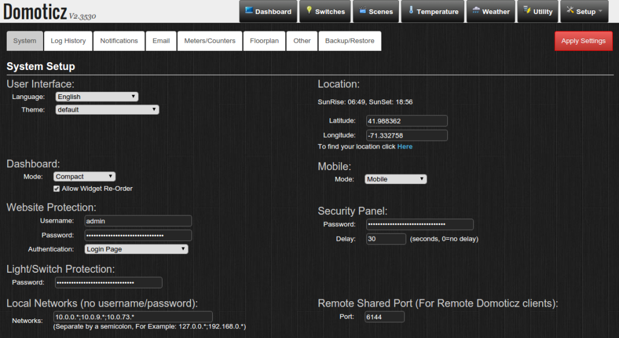The height and width of the screenshot is (338, 619).
Task: Switch to the Log History tab
Action: [x=68, y=41]
